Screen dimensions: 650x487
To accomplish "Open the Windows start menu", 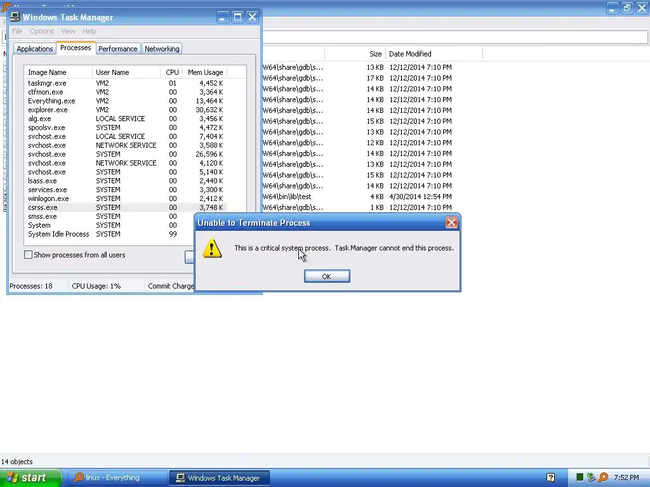I will point(30,478).
